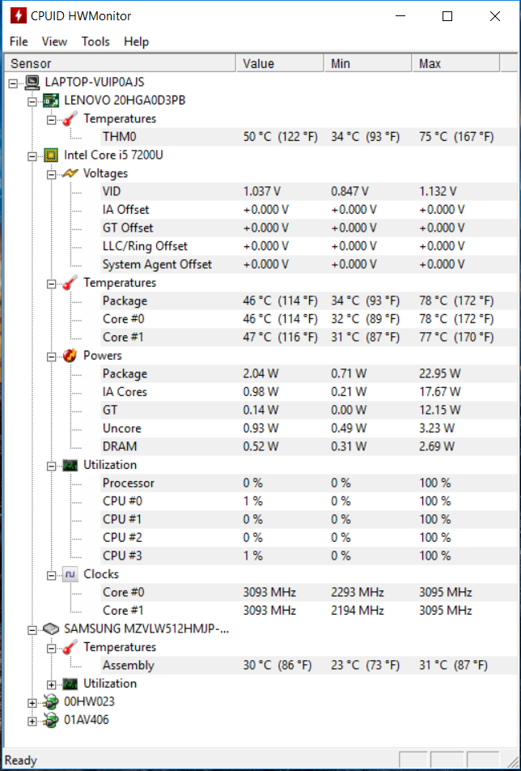Image resolution: width=521 pixels, height=771 pixels.
Task: Expand the 01AV406 battery node
Action: click(x=32, y=721)
